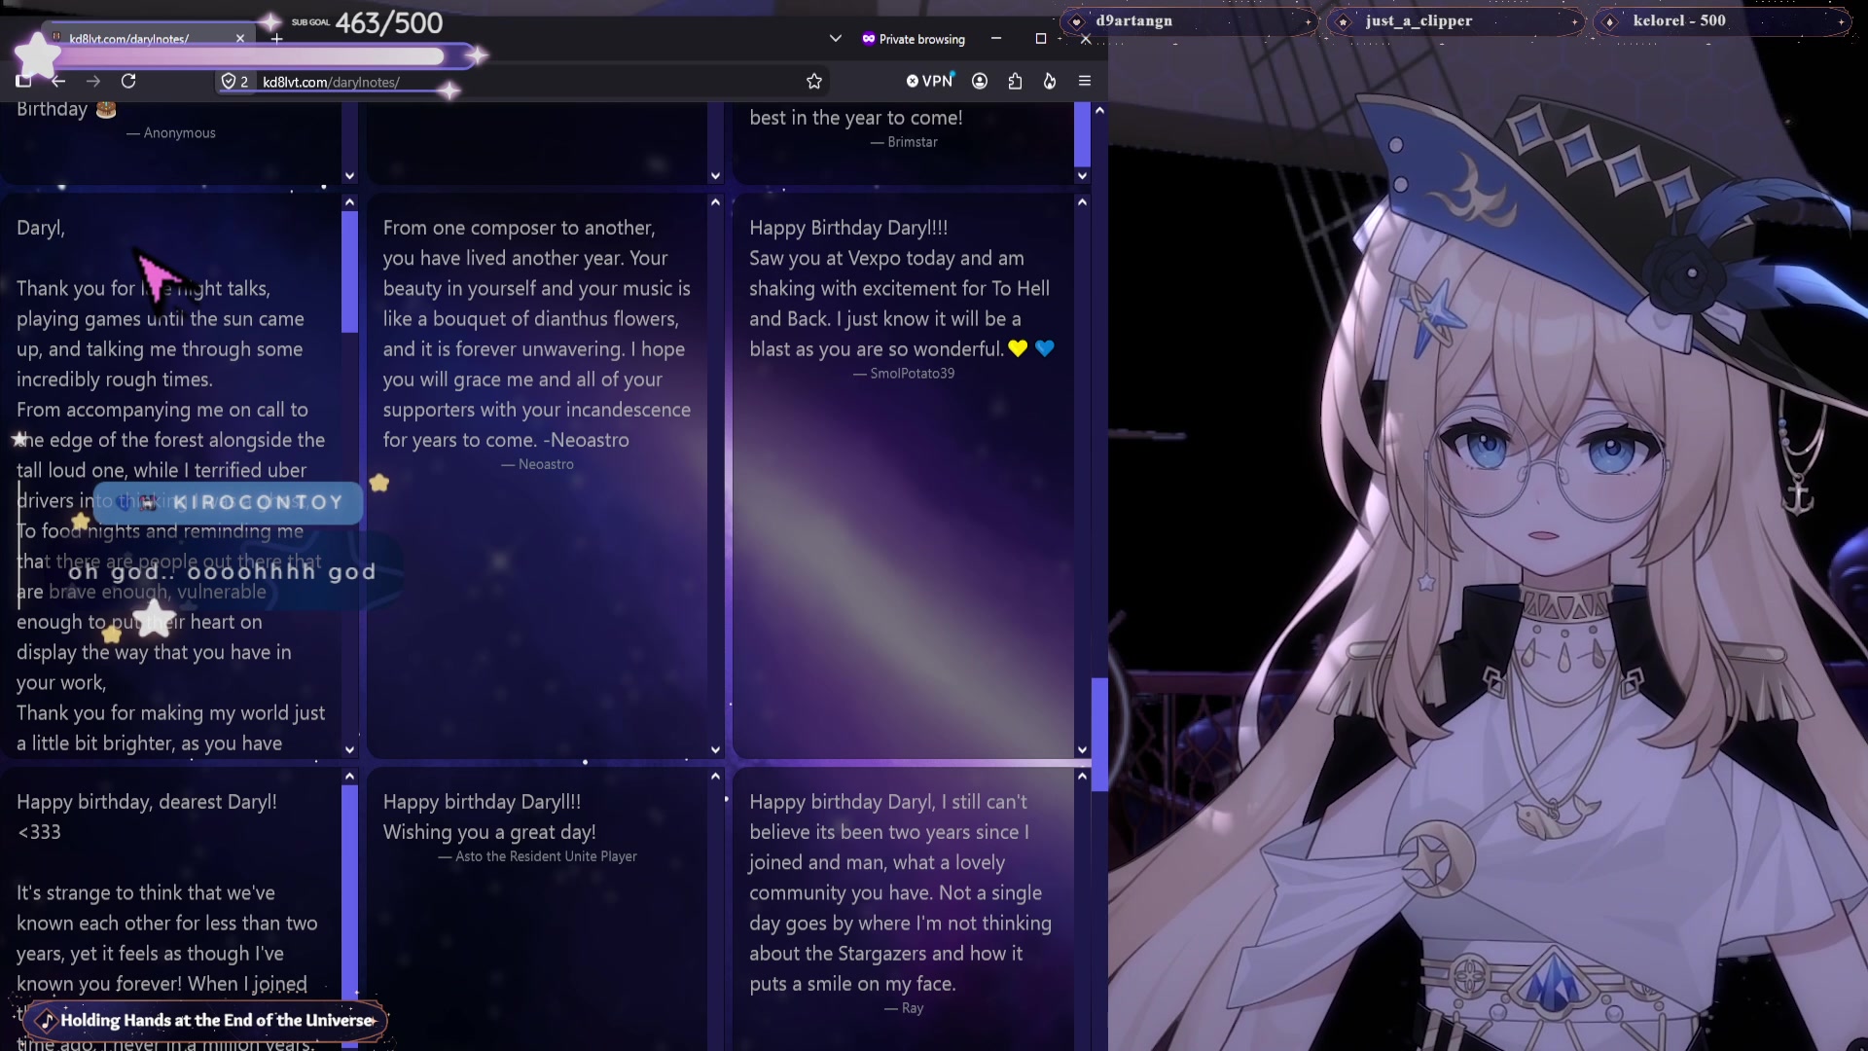Click the "— Anonymous" signature

(171, 133)
